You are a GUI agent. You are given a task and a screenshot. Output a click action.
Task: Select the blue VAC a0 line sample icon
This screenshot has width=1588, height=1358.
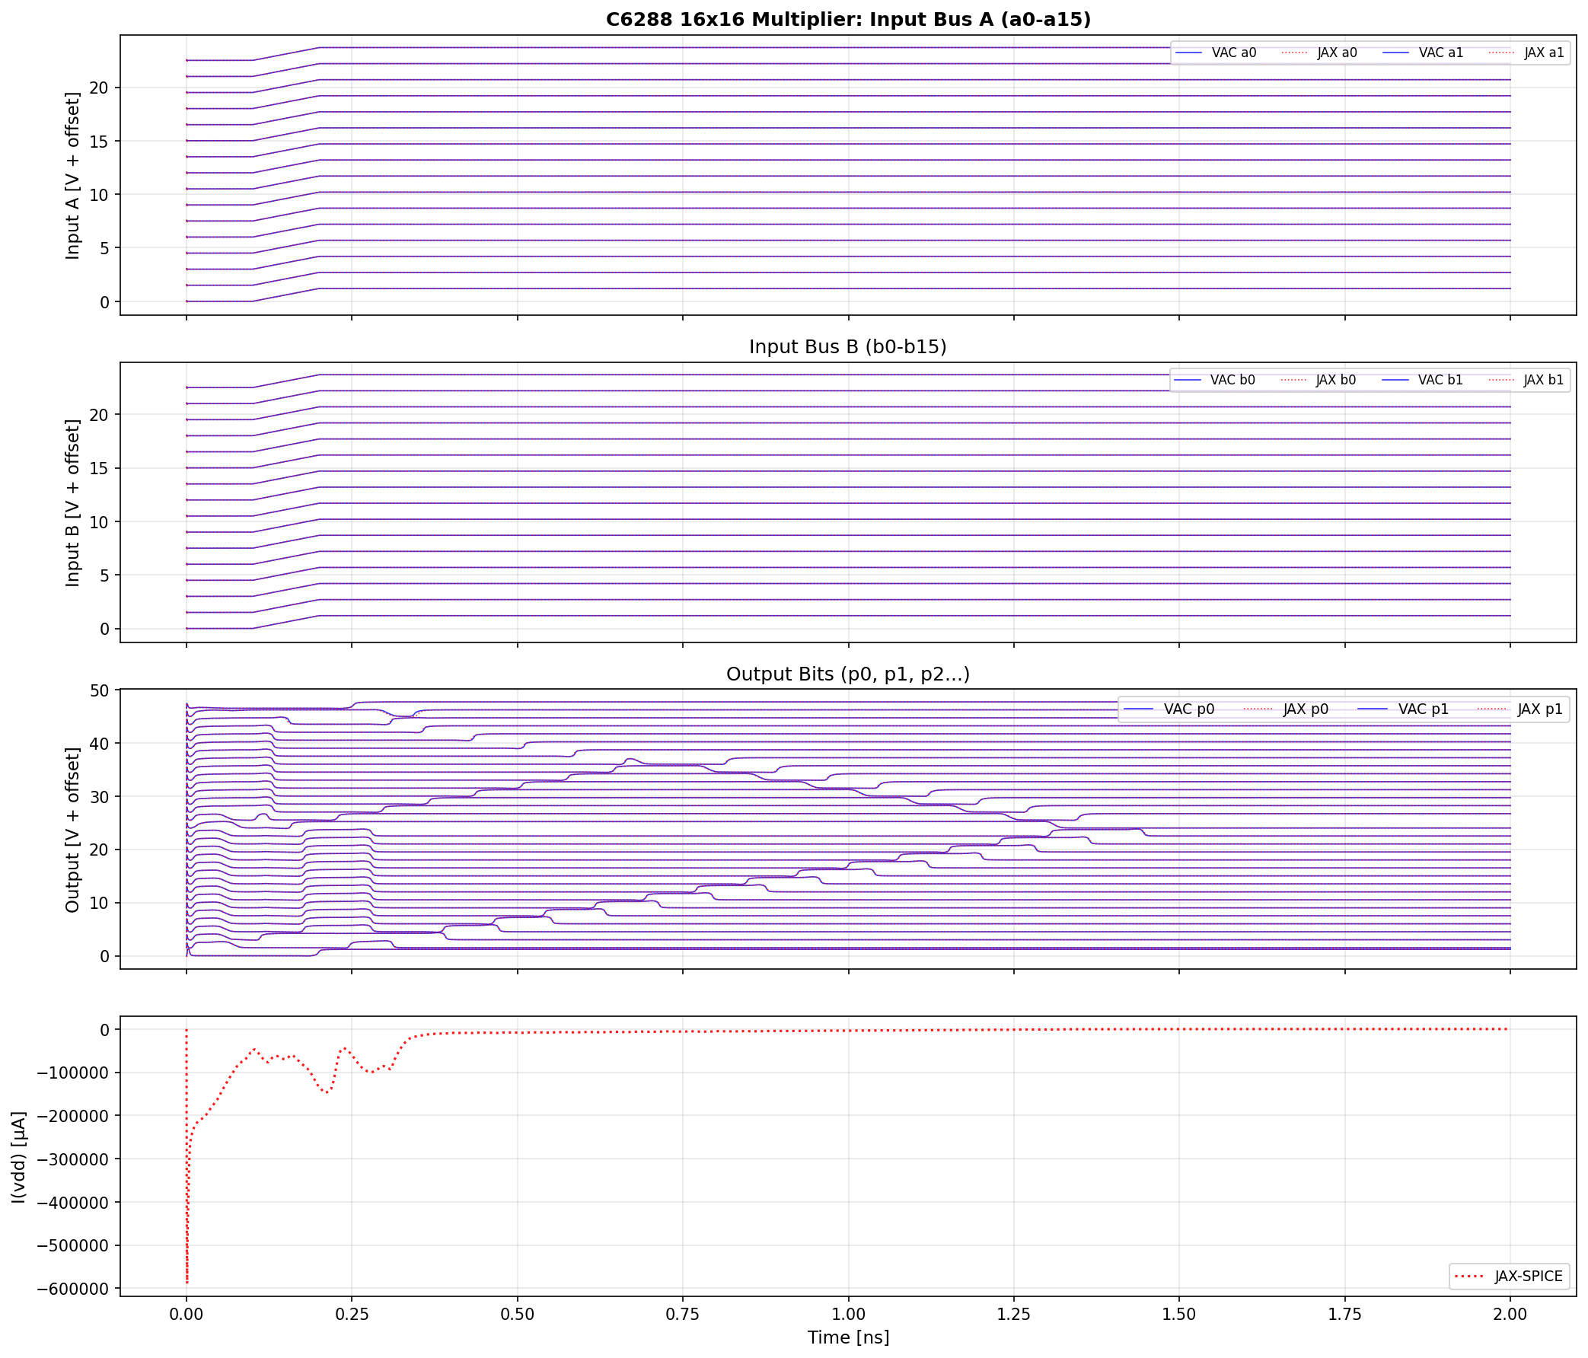(1189, 52)
